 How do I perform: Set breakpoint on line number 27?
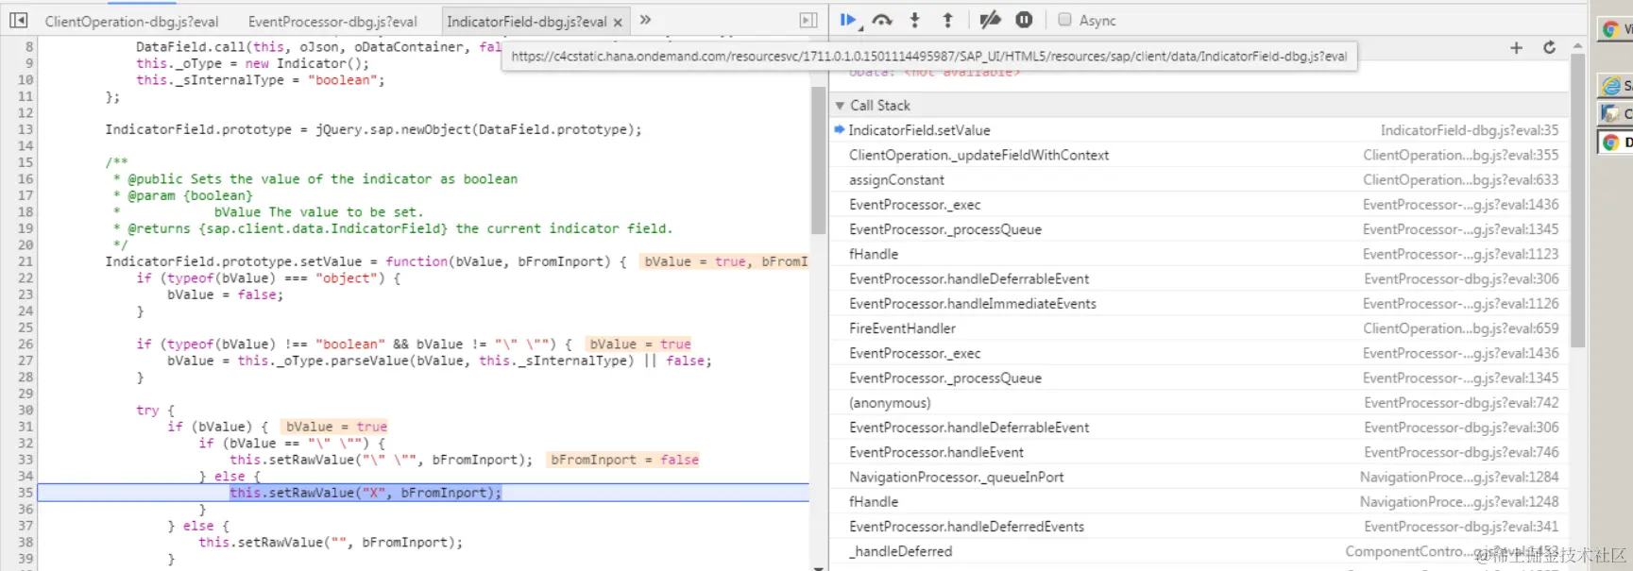tap(26, 361)
